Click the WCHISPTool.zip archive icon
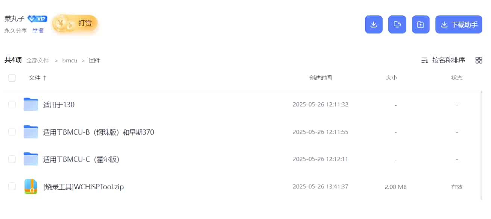 pos(31,187)
